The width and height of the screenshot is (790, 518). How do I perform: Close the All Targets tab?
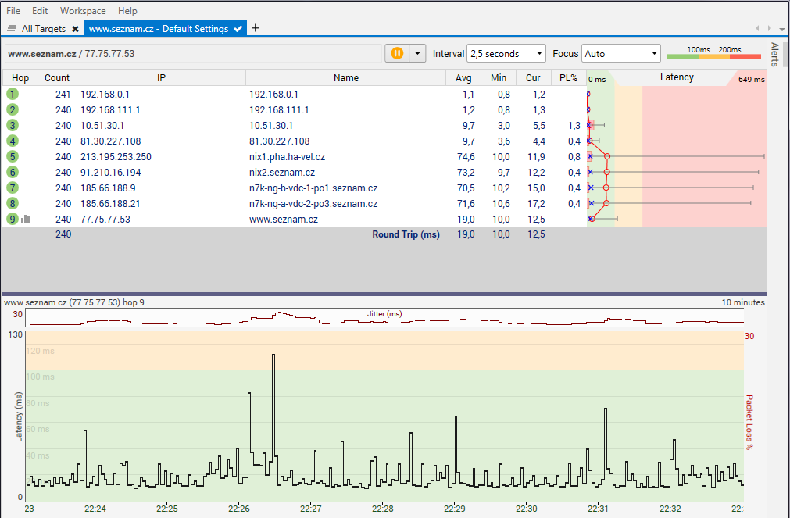point(75,29)
